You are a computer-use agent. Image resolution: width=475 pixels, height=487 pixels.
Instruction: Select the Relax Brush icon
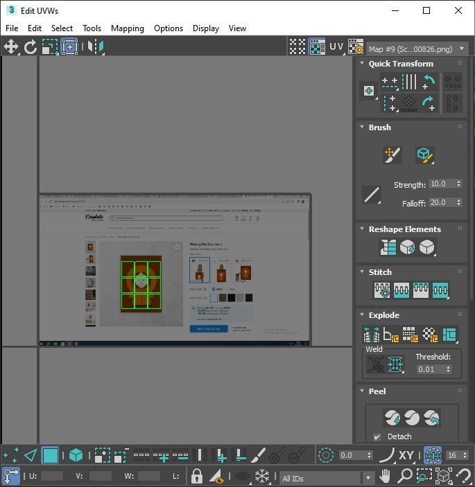(424, 154)
